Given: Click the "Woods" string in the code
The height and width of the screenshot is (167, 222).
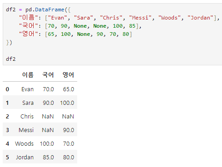Looking at the screenshot, I should [169, 18].
